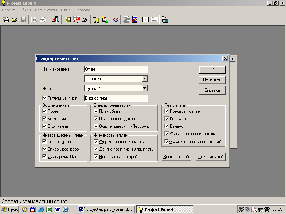This screenshot has height=214, width=286.
Task: Open the Окно menu
Action: (x=66, y=10)
